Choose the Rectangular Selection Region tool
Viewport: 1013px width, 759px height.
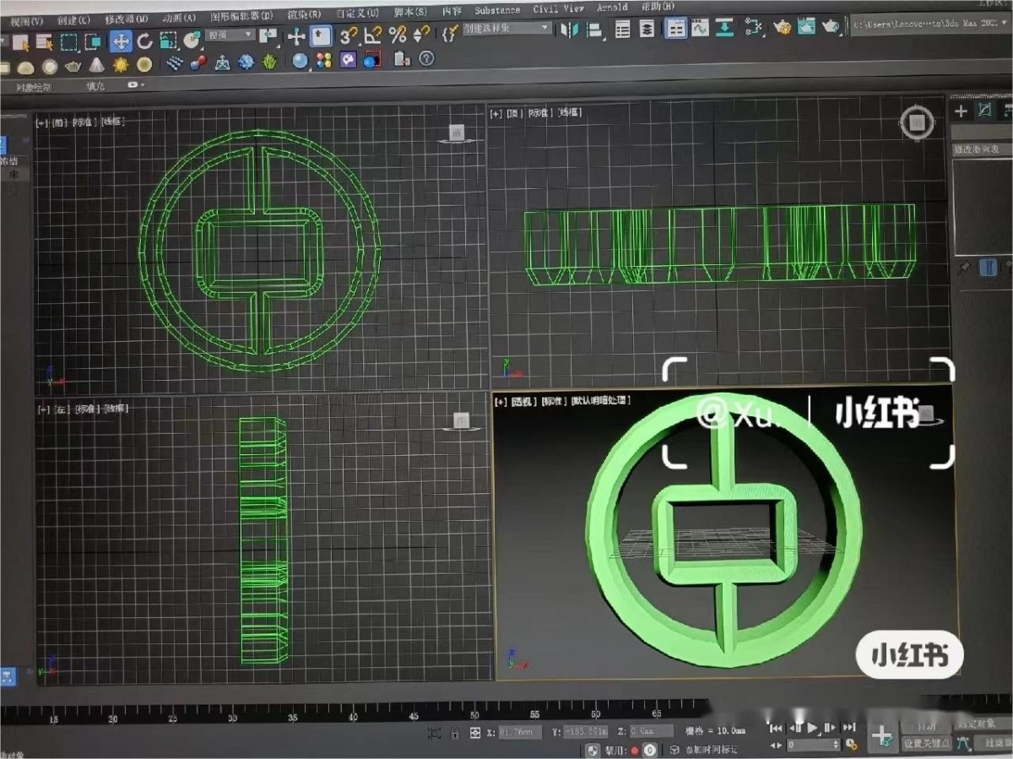point(69,41)
